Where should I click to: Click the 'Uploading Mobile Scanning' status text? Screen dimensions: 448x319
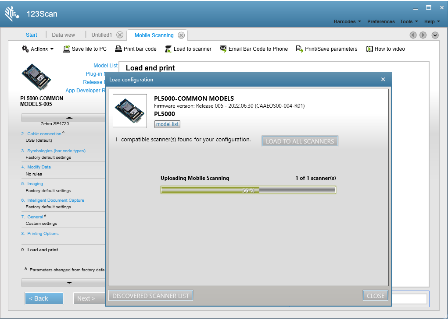coord(195,178)
